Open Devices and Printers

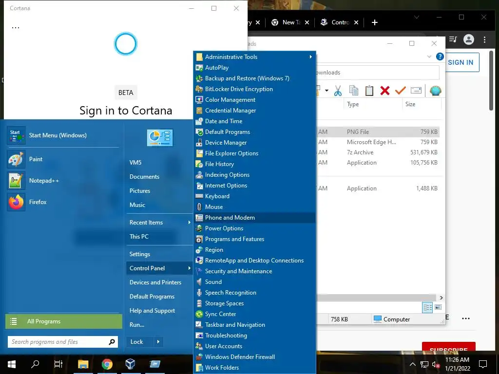coord(155,282)
